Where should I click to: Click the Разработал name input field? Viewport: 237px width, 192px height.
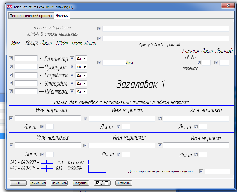(x=26, y=75)
